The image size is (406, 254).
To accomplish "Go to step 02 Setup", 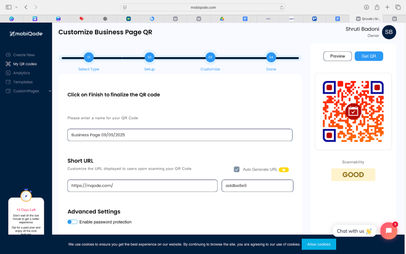I will point(149,58).
